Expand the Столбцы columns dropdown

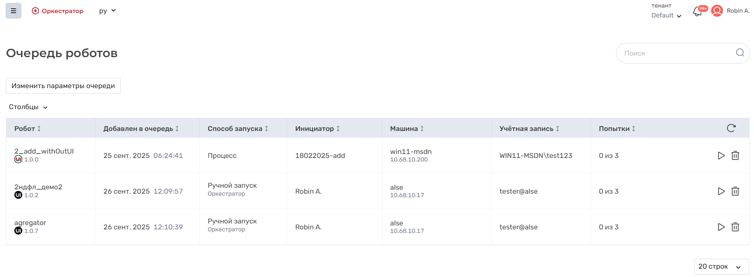click(28, 107)
